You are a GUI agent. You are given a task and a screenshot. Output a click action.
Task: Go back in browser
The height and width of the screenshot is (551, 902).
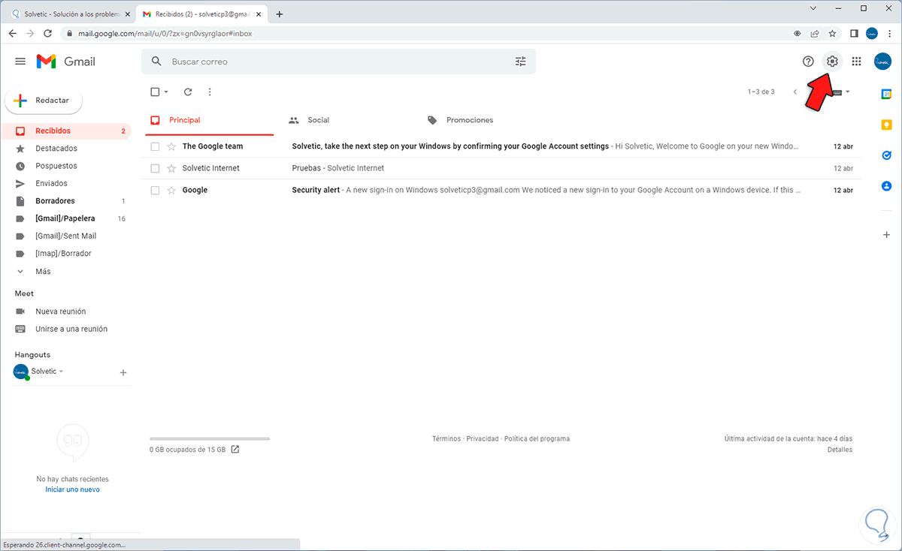(13, 34)
